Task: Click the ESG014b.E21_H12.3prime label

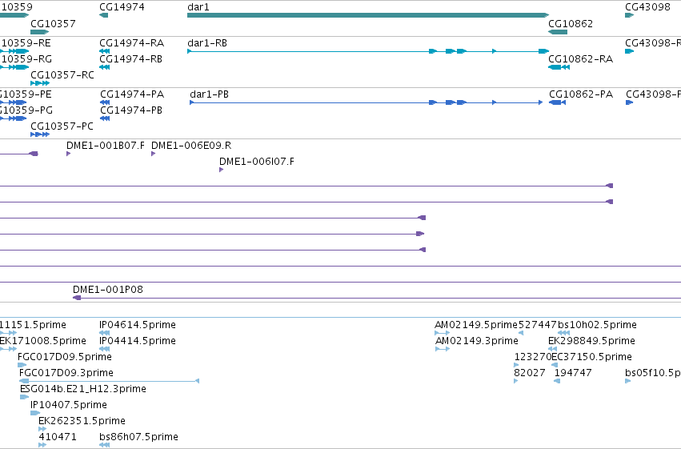Action: [83, 389]
